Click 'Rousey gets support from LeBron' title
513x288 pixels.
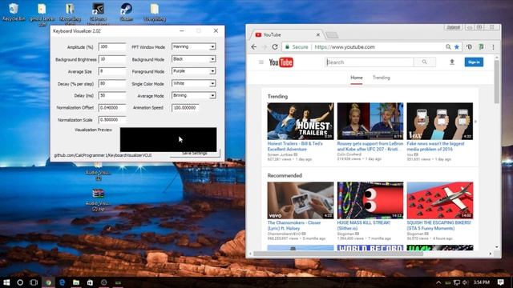[370, 146]
